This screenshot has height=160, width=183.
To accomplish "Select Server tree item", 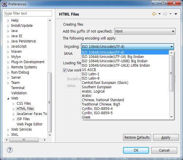I will [16, 78].
